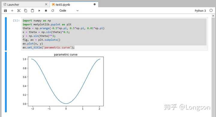Click the 'import numpy as np' line
216x117 pixels.
37,20
